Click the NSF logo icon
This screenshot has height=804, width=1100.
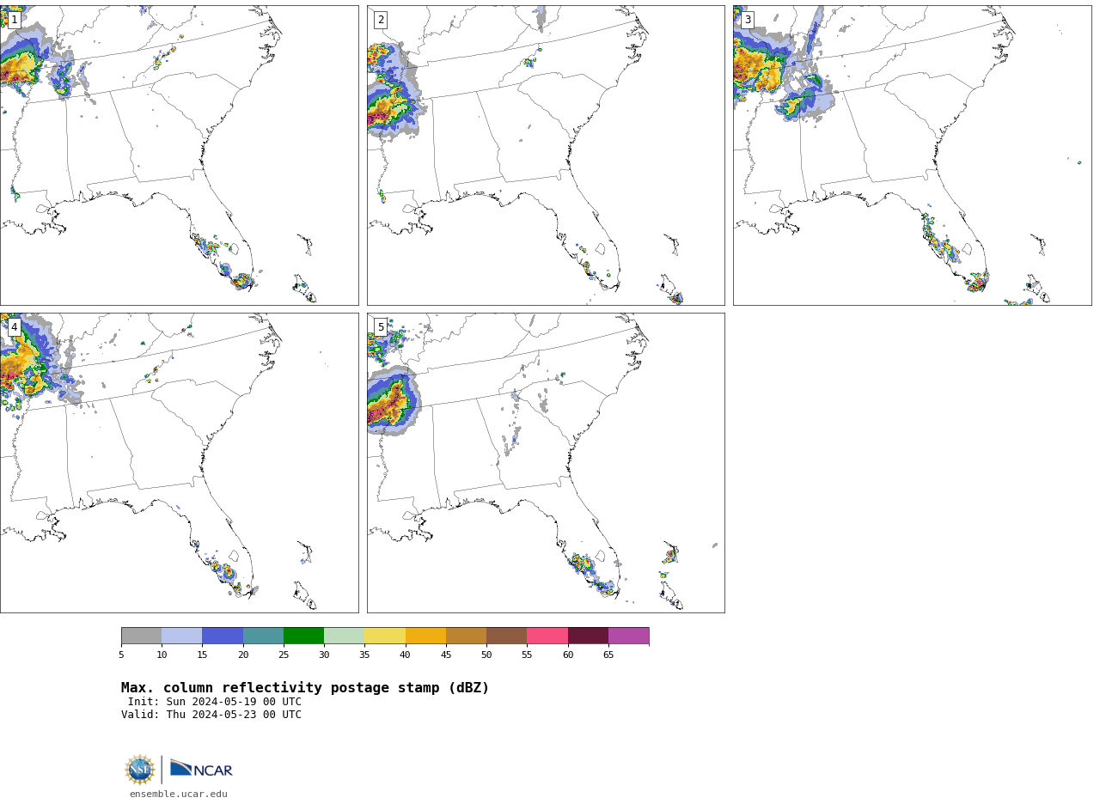(140, 770)
